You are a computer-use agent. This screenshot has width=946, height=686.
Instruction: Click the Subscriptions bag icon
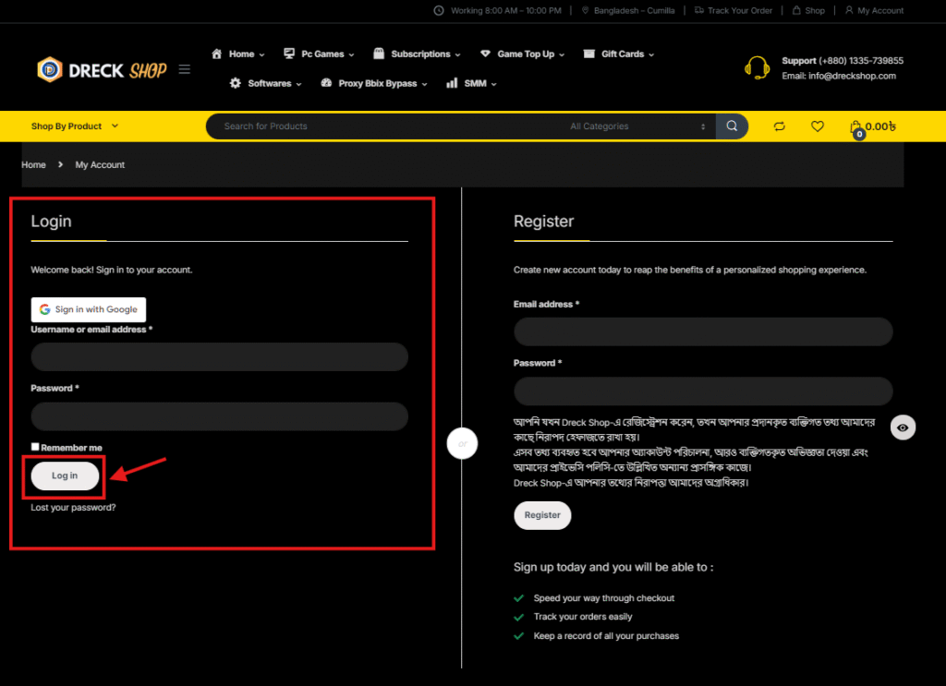(378, 54)
